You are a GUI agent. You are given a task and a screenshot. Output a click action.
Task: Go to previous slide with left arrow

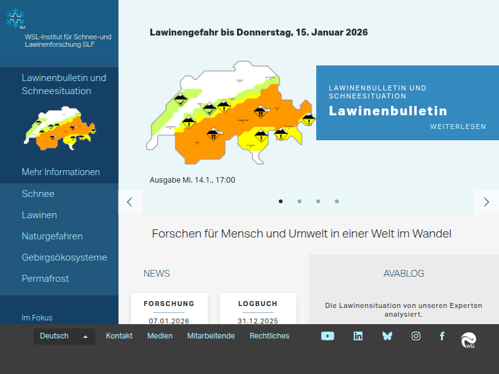[130, 202]
